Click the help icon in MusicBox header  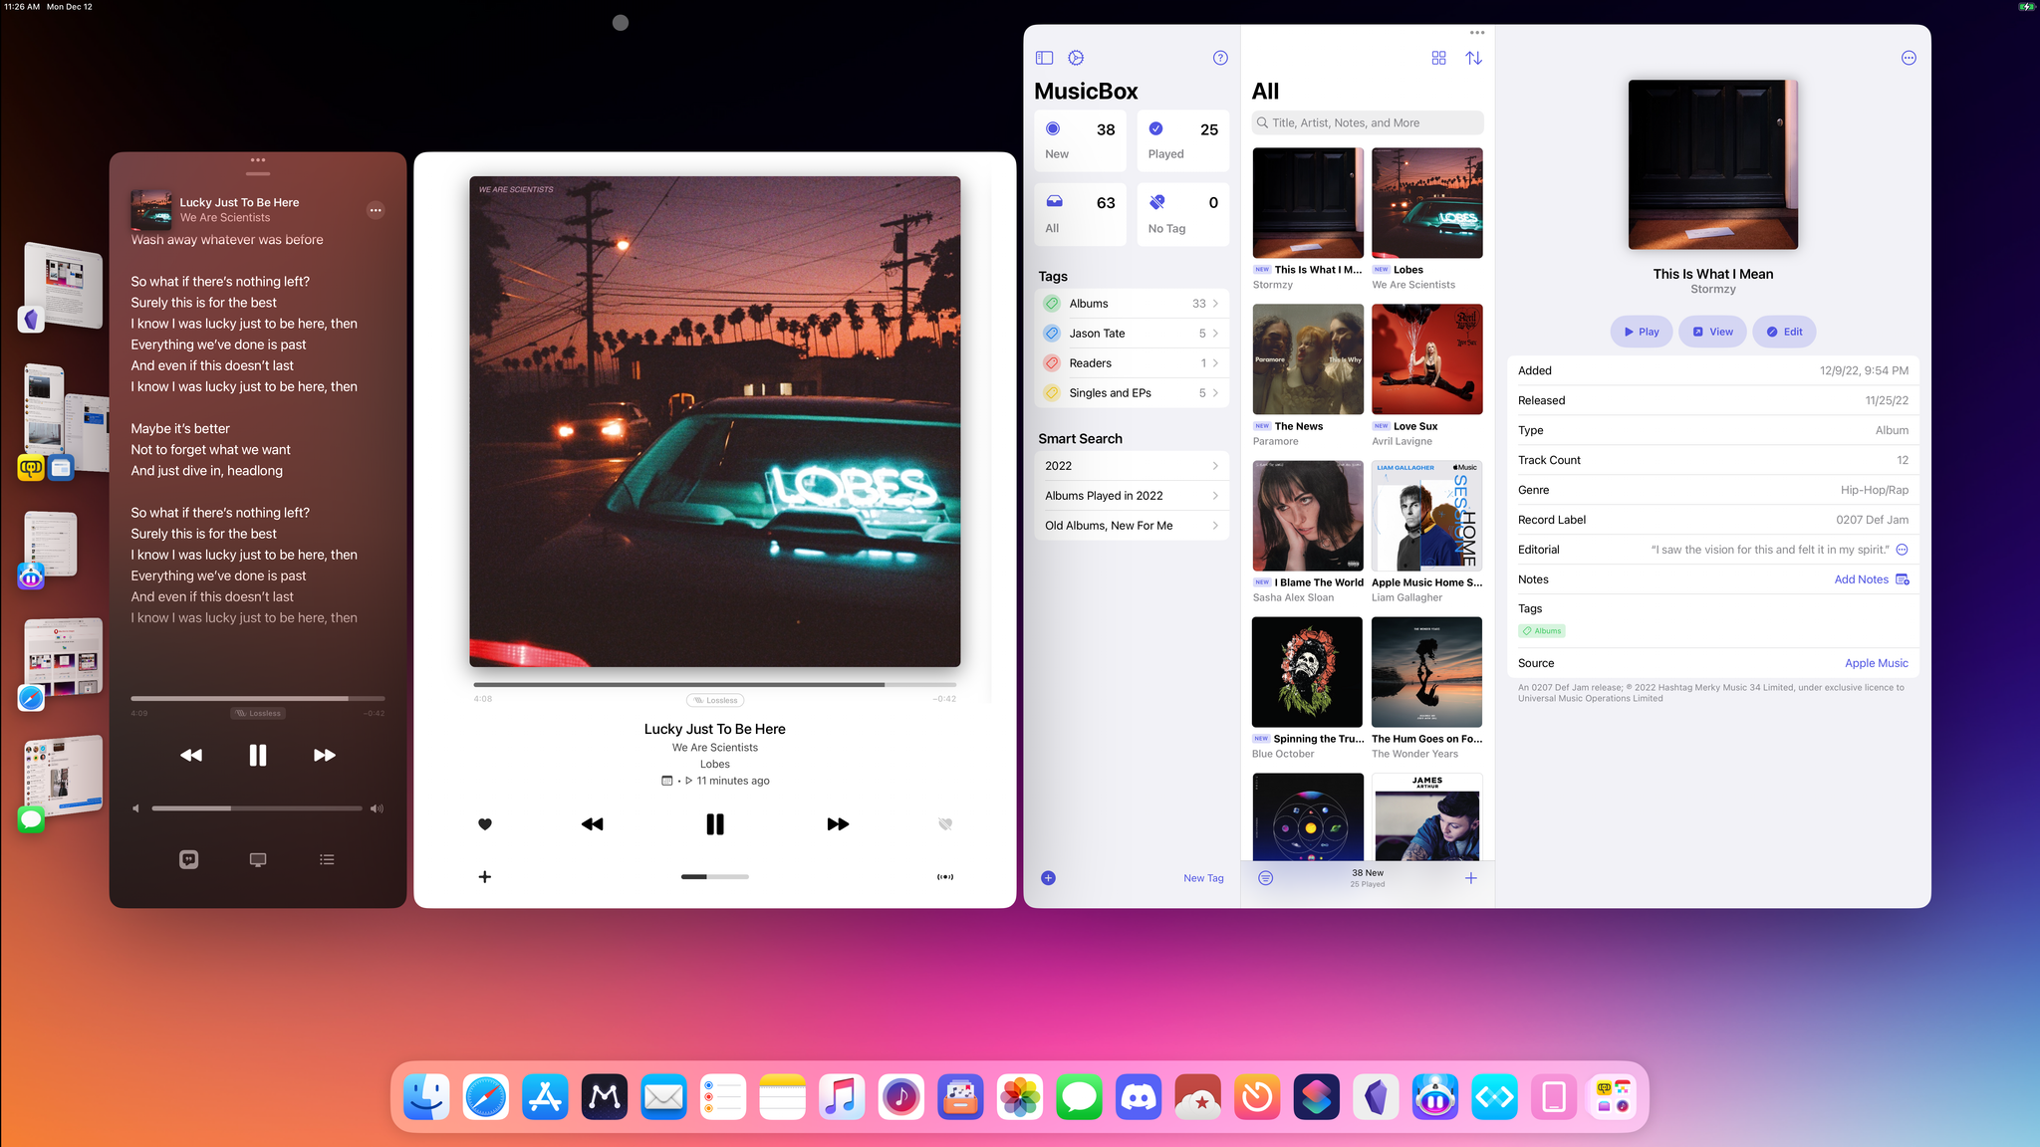click(1219, 58)
